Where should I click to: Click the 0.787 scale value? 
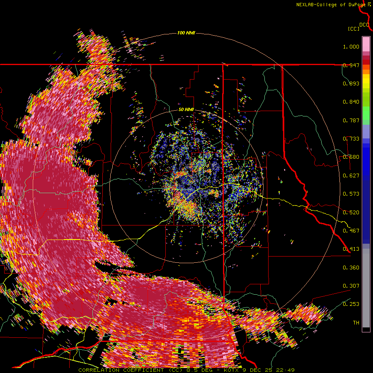click(351, 120)
